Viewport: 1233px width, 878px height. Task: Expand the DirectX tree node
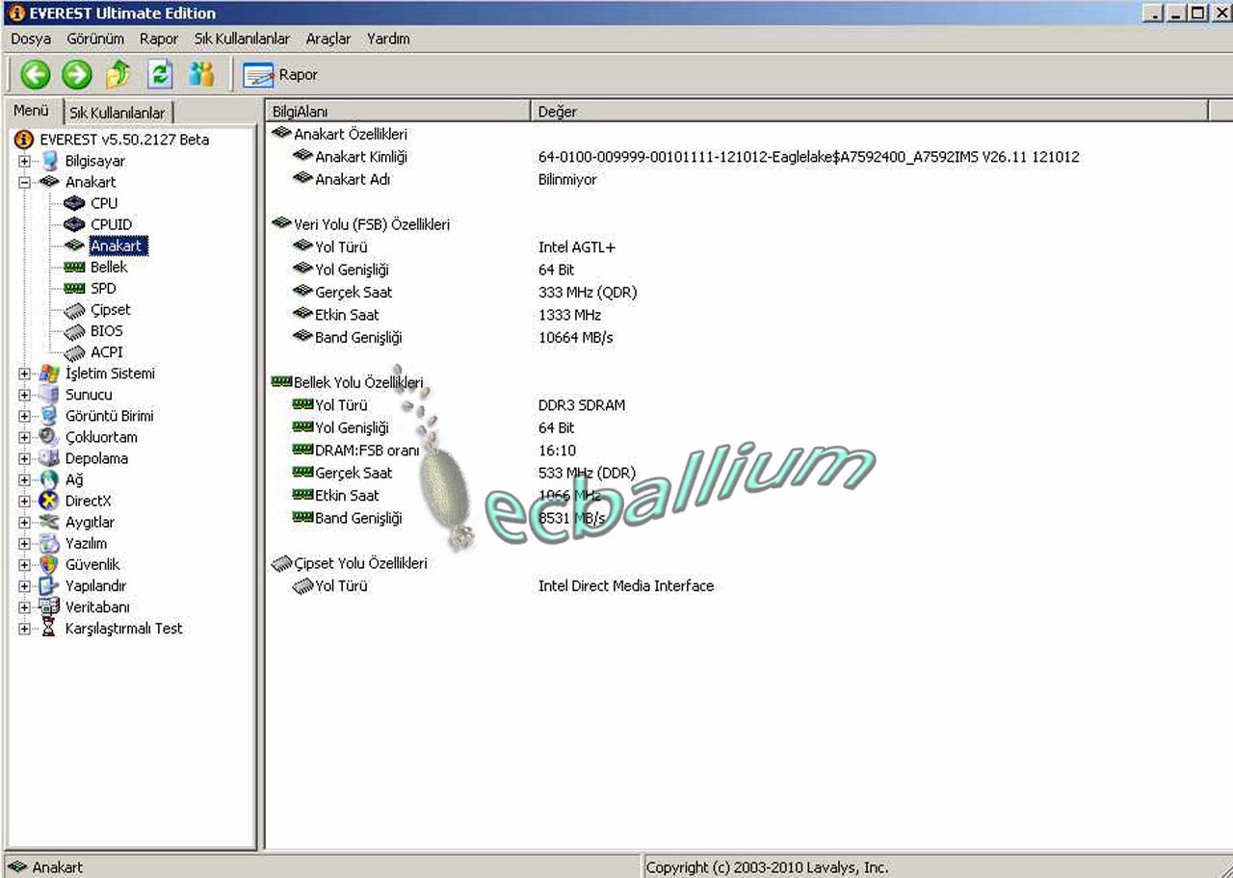click(25, 501)
